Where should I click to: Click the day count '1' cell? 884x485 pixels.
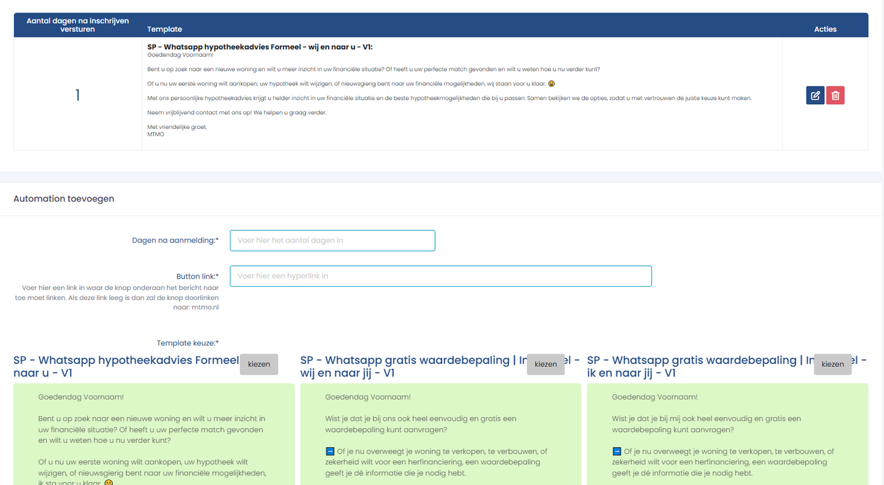click(x=78, y=95)
